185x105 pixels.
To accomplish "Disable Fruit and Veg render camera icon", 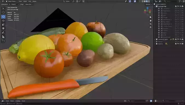I will pyautogui.click(x=183, y=6).
